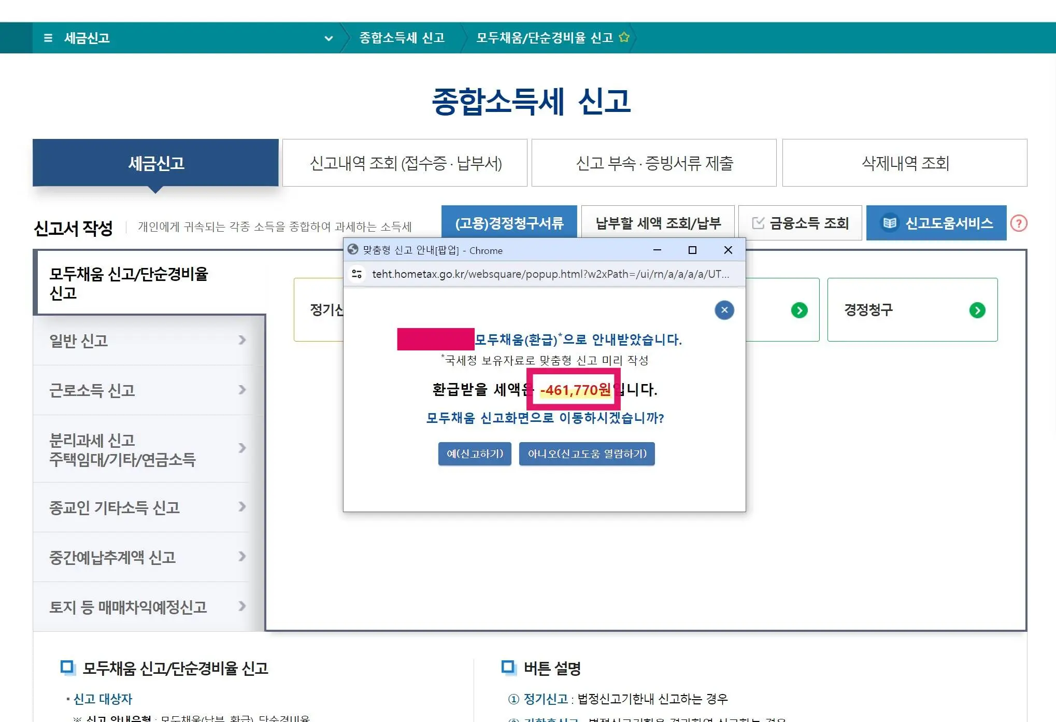This screenshot has width=1056, height=722.
Task: Click the site info icon in popup address bar
Action: coord(356,274)
